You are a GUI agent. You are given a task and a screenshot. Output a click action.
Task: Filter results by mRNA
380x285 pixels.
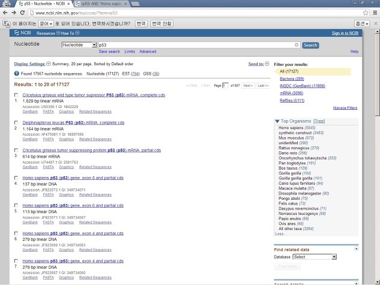[291, 93]
